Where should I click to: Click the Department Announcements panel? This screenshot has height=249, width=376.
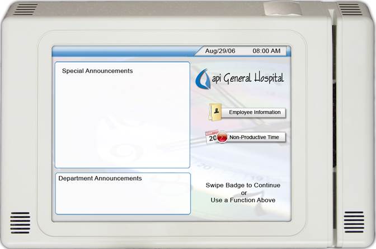coord(123,193)
